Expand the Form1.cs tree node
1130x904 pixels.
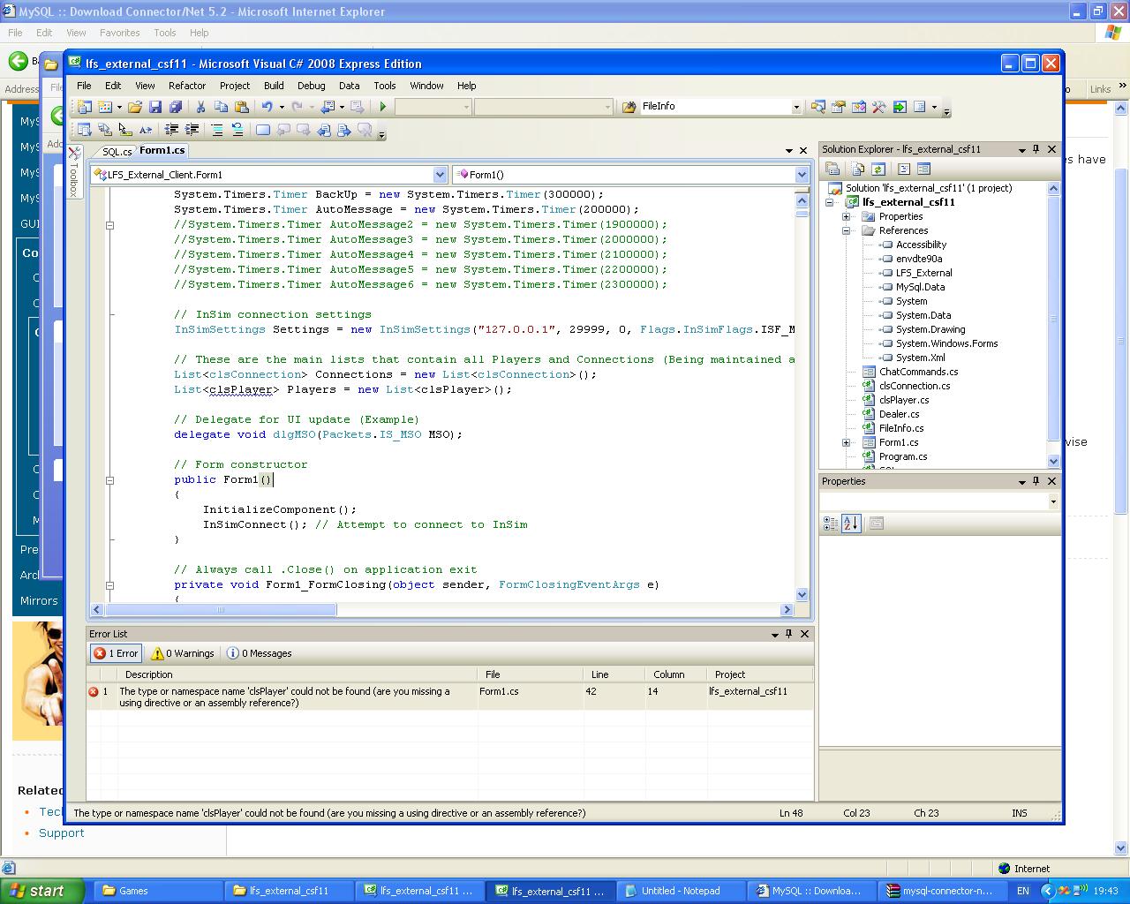pyautogui.click(x=846, y=442)
